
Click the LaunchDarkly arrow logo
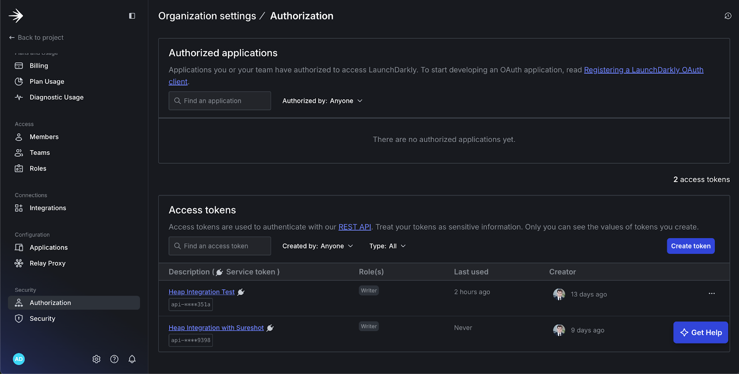[16, 16]
